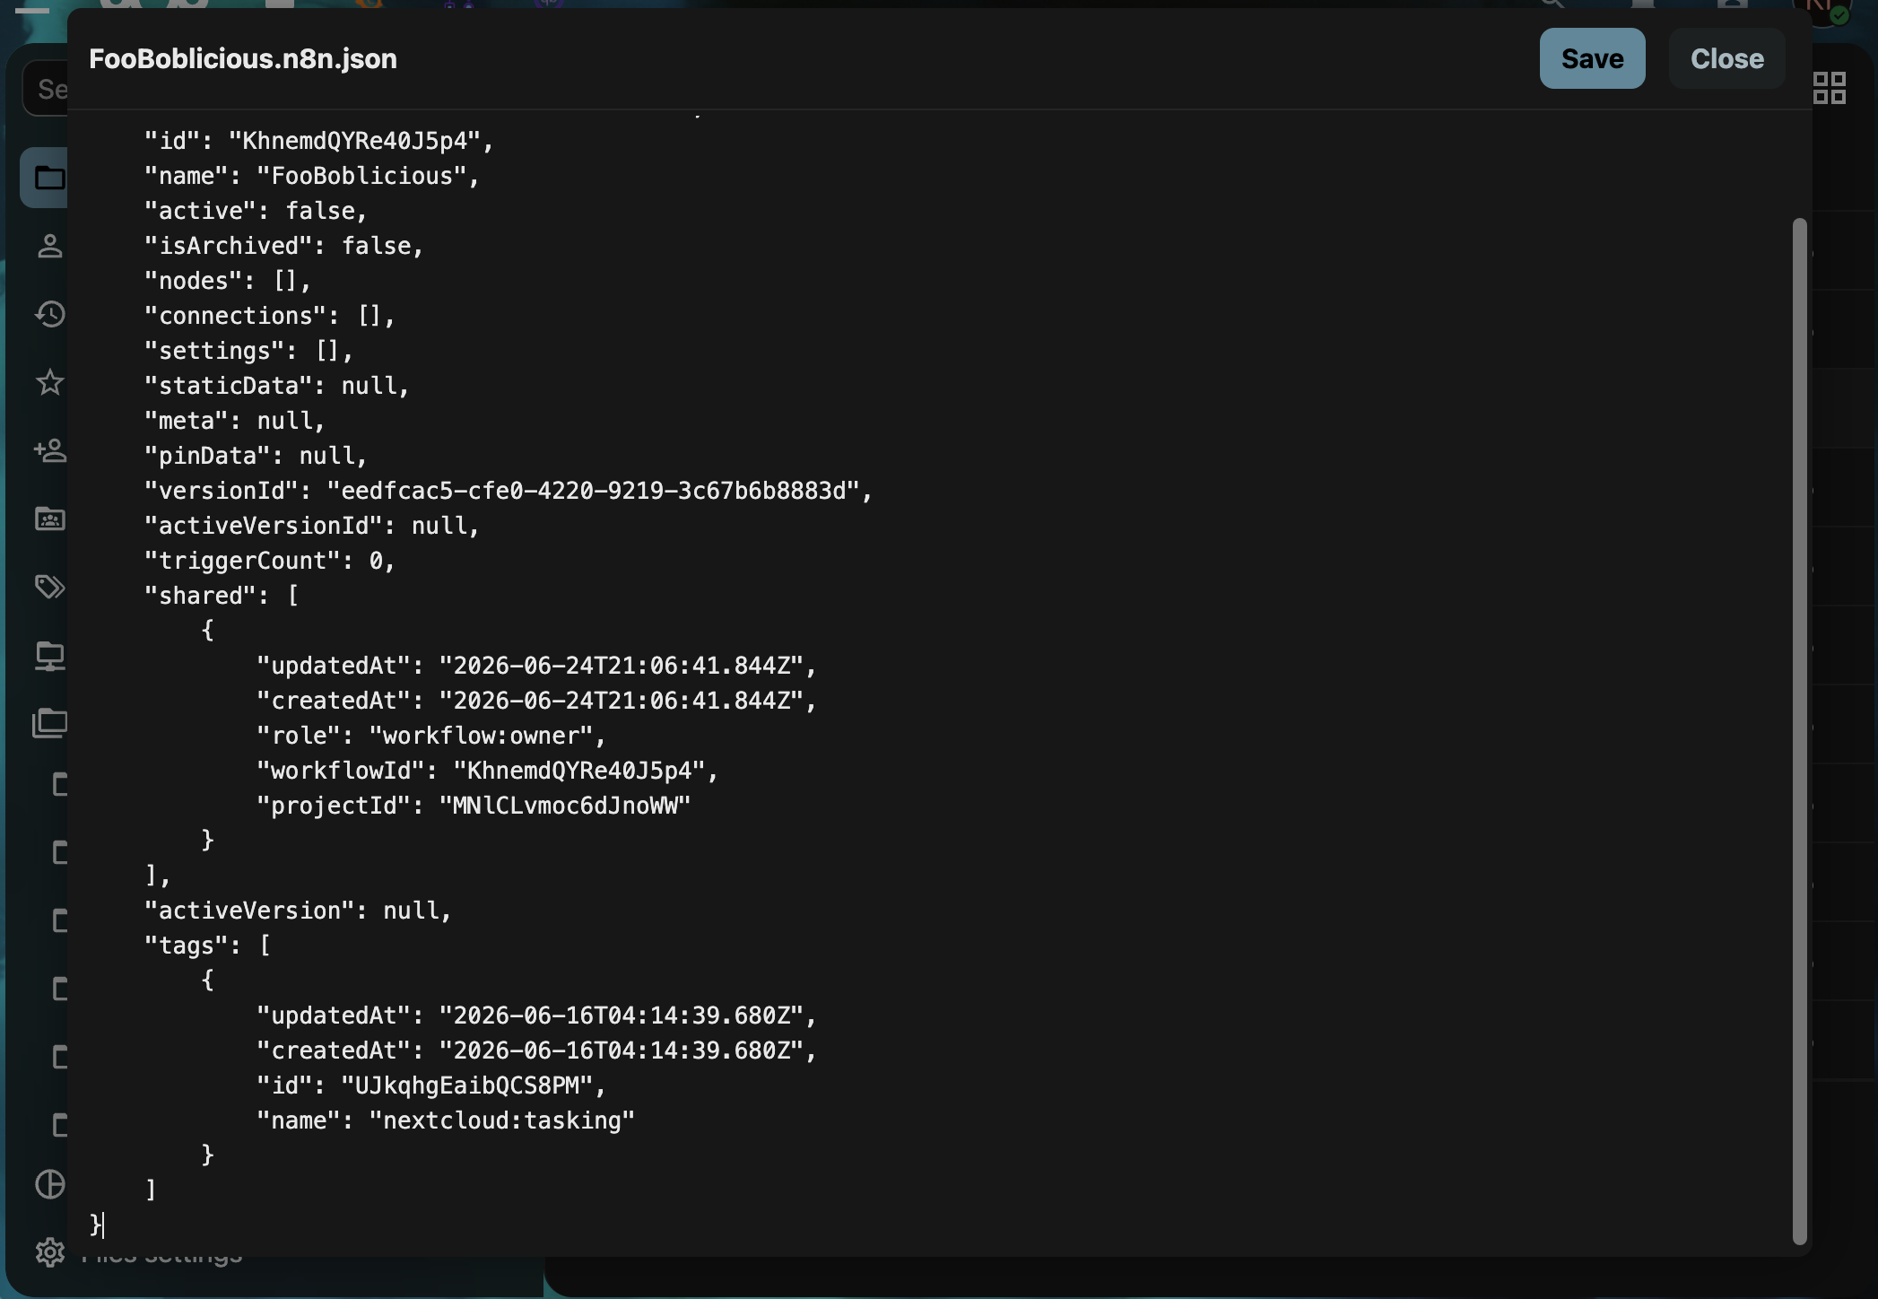Open Shares via add-person icon
Image resolution: width=1878 pixels, height=1299 pixels.
[x=49, y=450]
